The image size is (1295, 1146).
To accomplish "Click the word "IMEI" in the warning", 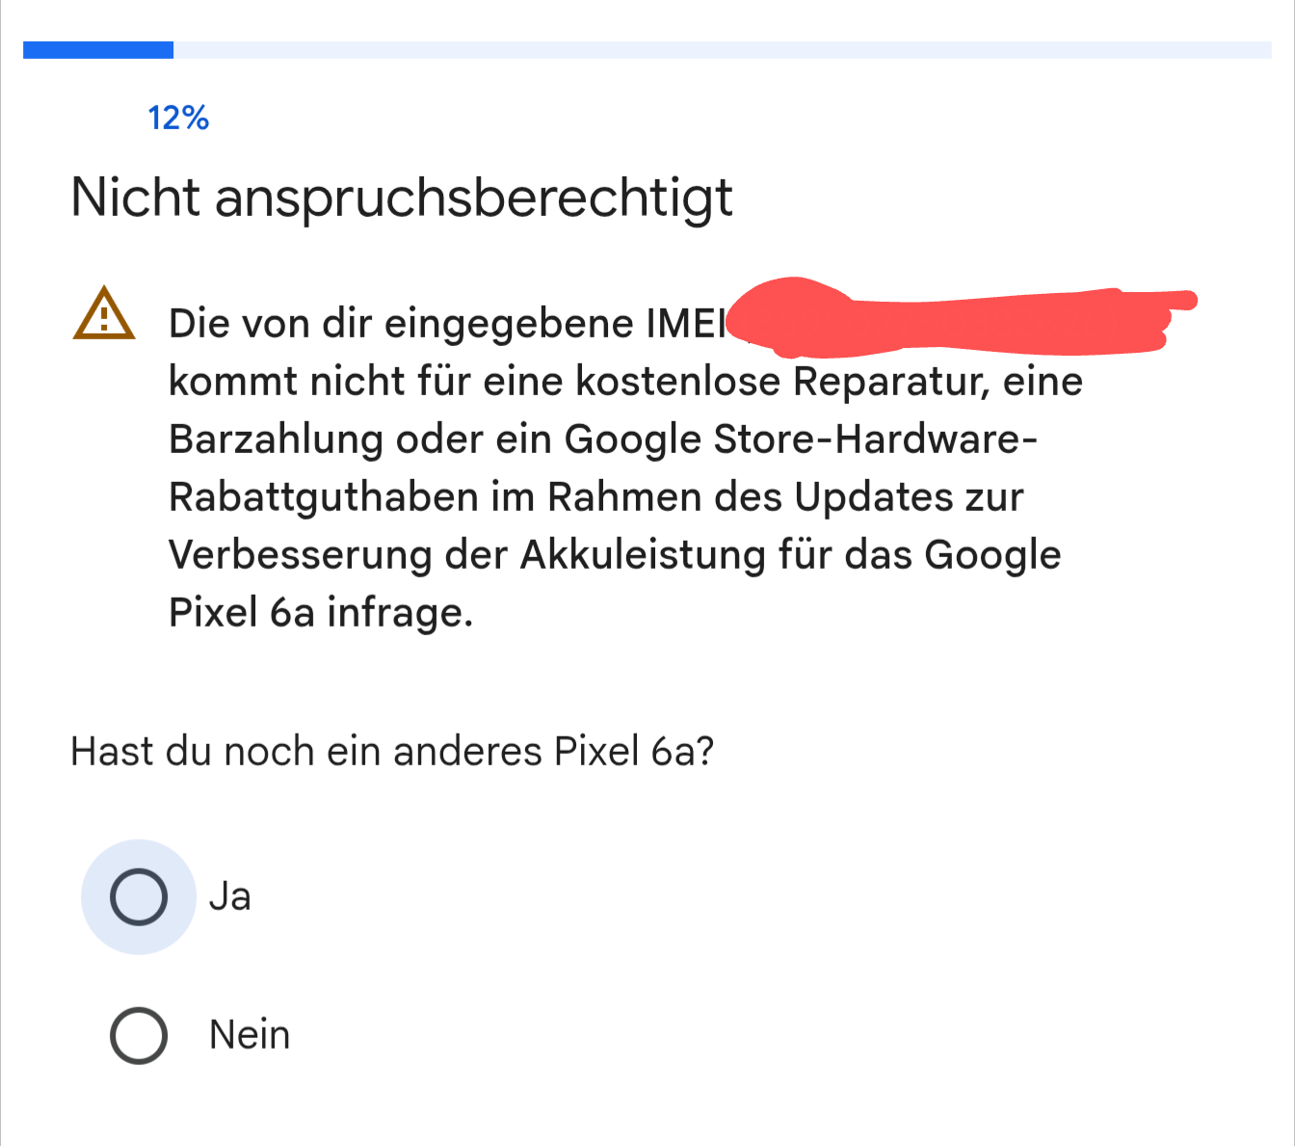I will (685, 324).
